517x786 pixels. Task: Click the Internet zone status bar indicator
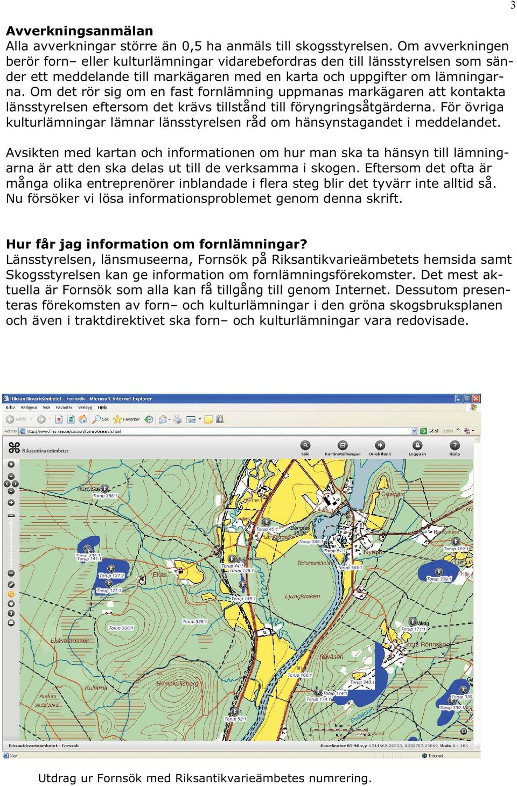(x=432, y=755)
